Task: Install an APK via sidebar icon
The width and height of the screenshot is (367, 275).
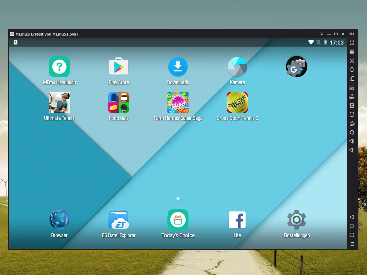Action: tap(352, 87)
